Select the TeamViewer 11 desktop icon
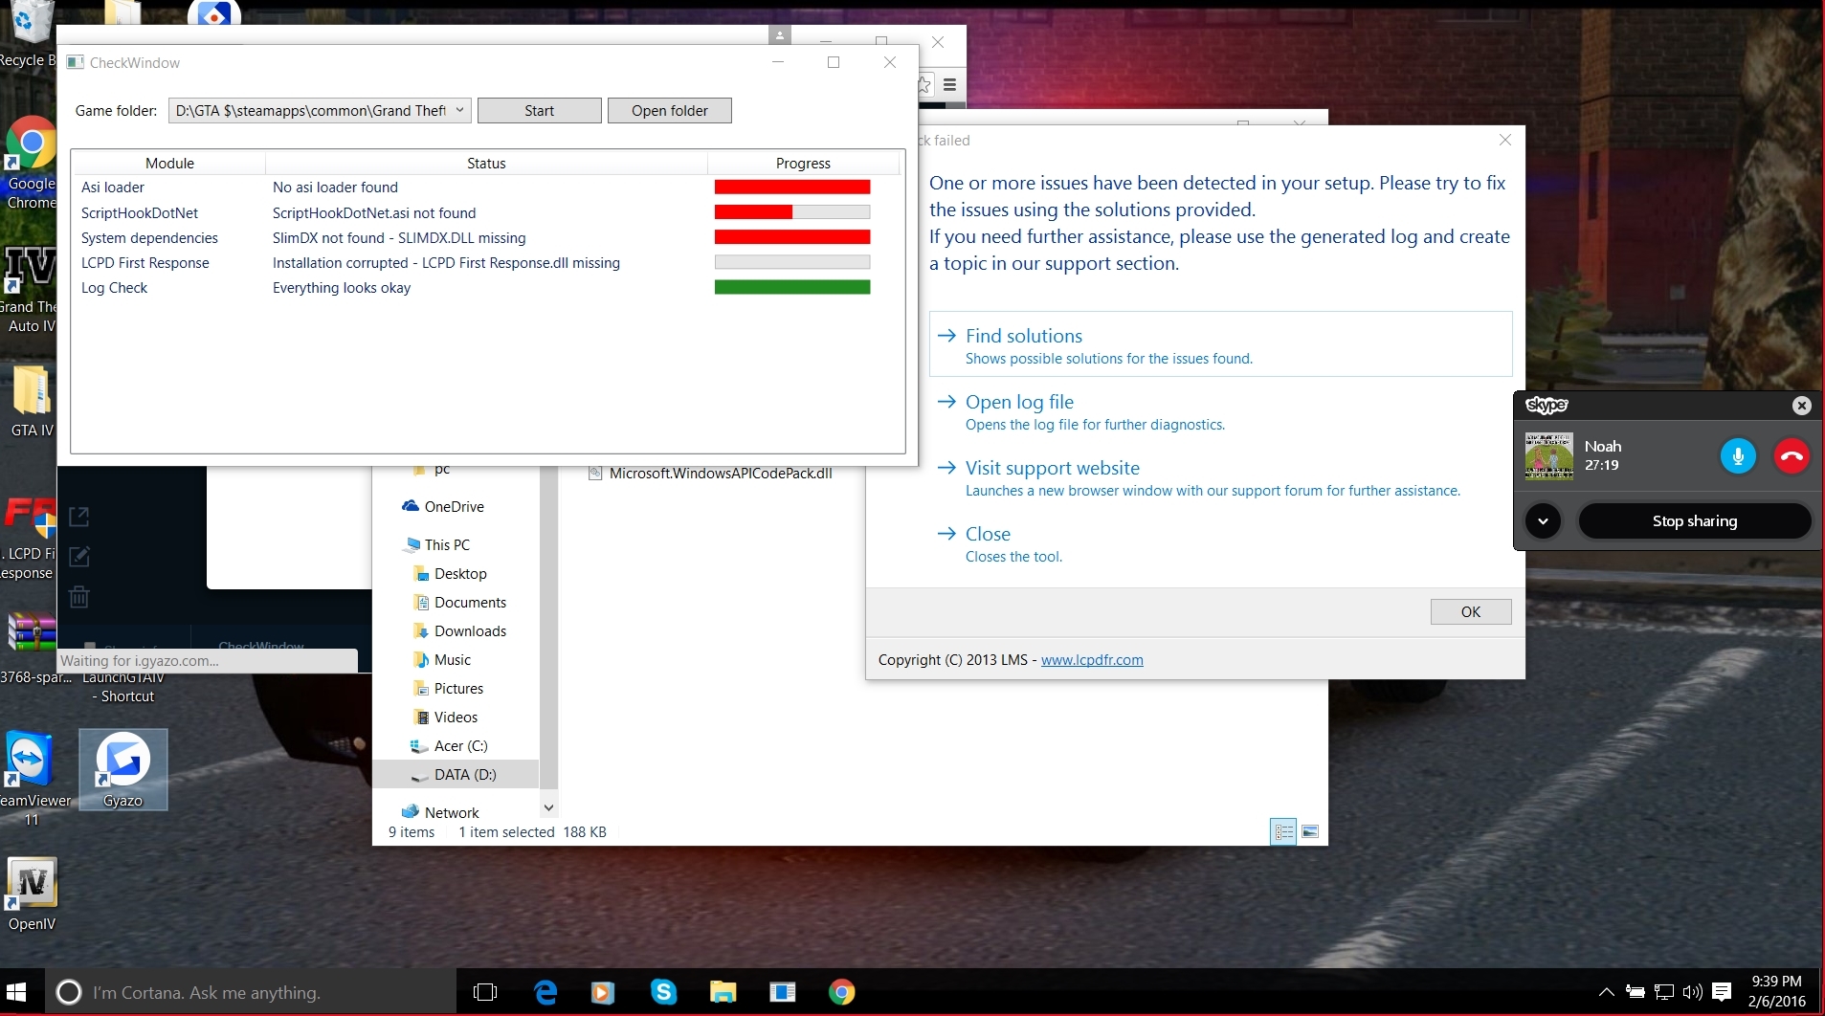1825x1016 pixels. (x=33, y=780)
